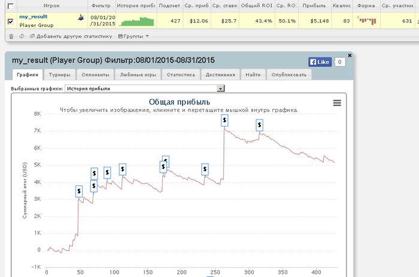
Task: Open the Достижения tab
Action: [220, 75]
